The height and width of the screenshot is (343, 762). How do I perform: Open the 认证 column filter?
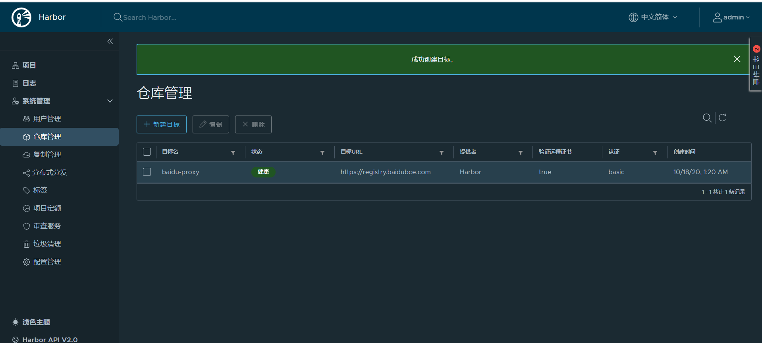(655, 152)
